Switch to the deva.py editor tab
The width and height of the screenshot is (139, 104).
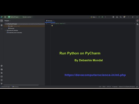[x=50, y=21]
